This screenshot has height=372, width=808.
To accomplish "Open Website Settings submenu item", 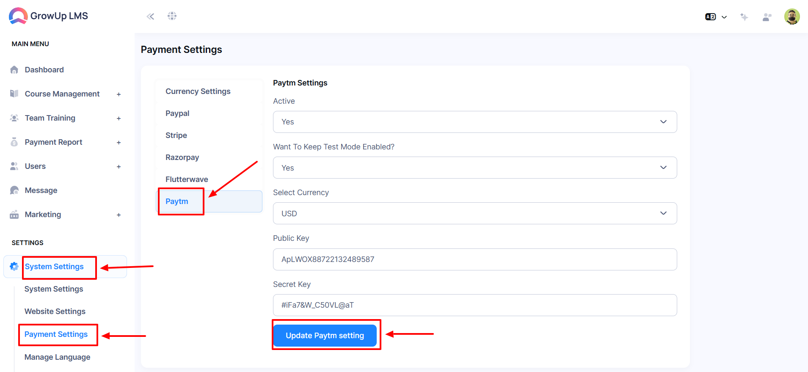I will [55, 311].
